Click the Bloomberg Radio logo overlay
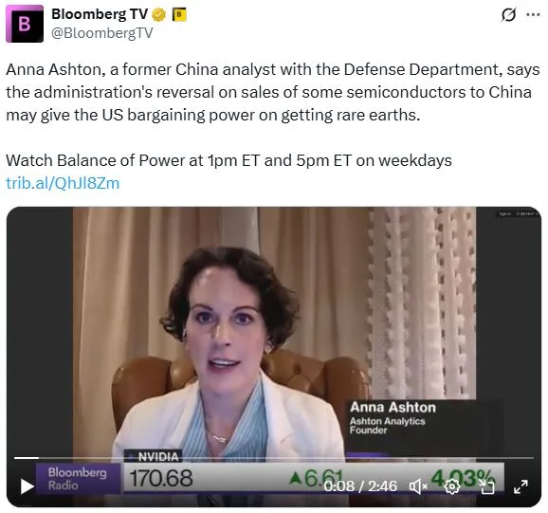Viewport: 548px width, 513px height. [x=79, y=479]
